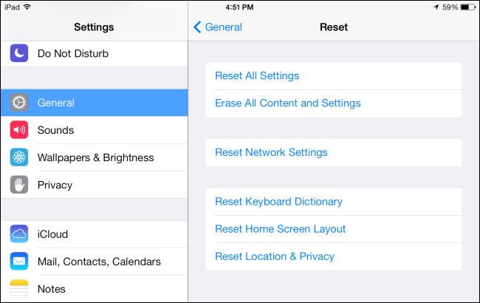Screen dimensions: 480x303
Task: Open the Sounds settings label
Action: tap(56, 130)
